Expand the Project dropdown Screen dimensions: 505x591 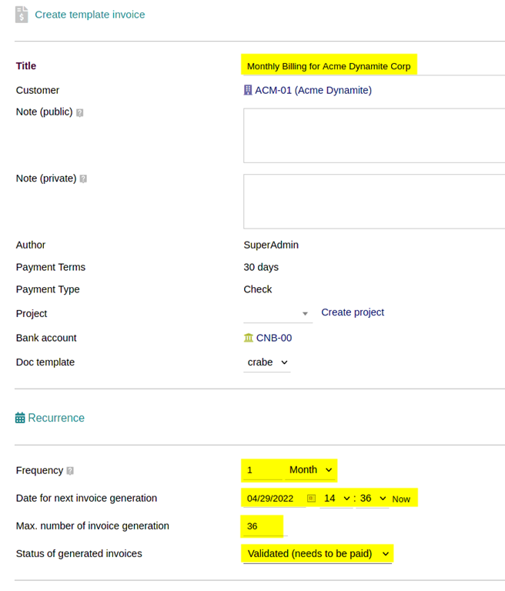278,314
